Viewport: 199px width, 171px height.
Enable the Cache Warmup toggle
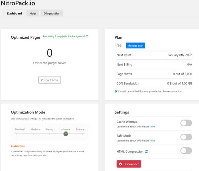click(x=186, y=123)
